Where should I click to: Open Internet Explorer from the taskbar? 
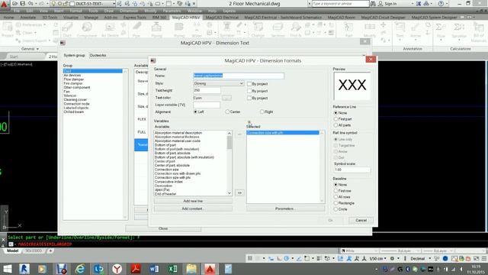pyautogui.click(x=80, y=269)
